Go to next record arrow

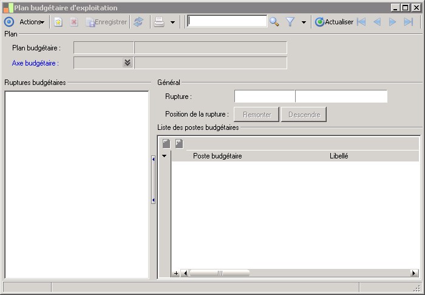tap(392, 22)
